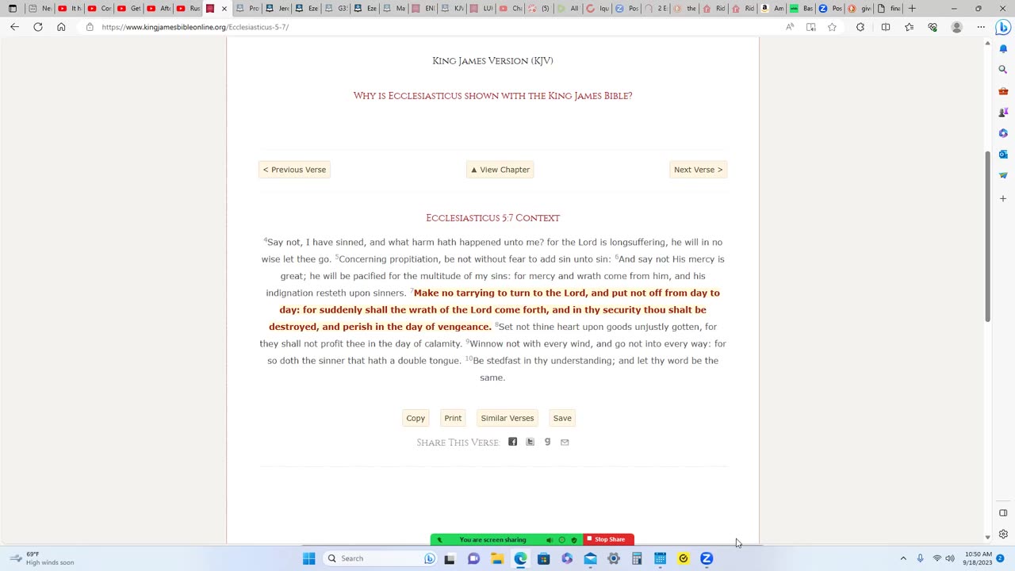Go to the Next Verse

(x=698, y=170)
